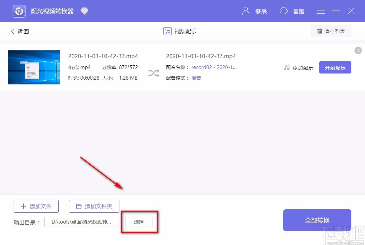Start scoring with the 开始配乐 button
365x245 pixels.
pyautogui.click(x=335, y=67)
